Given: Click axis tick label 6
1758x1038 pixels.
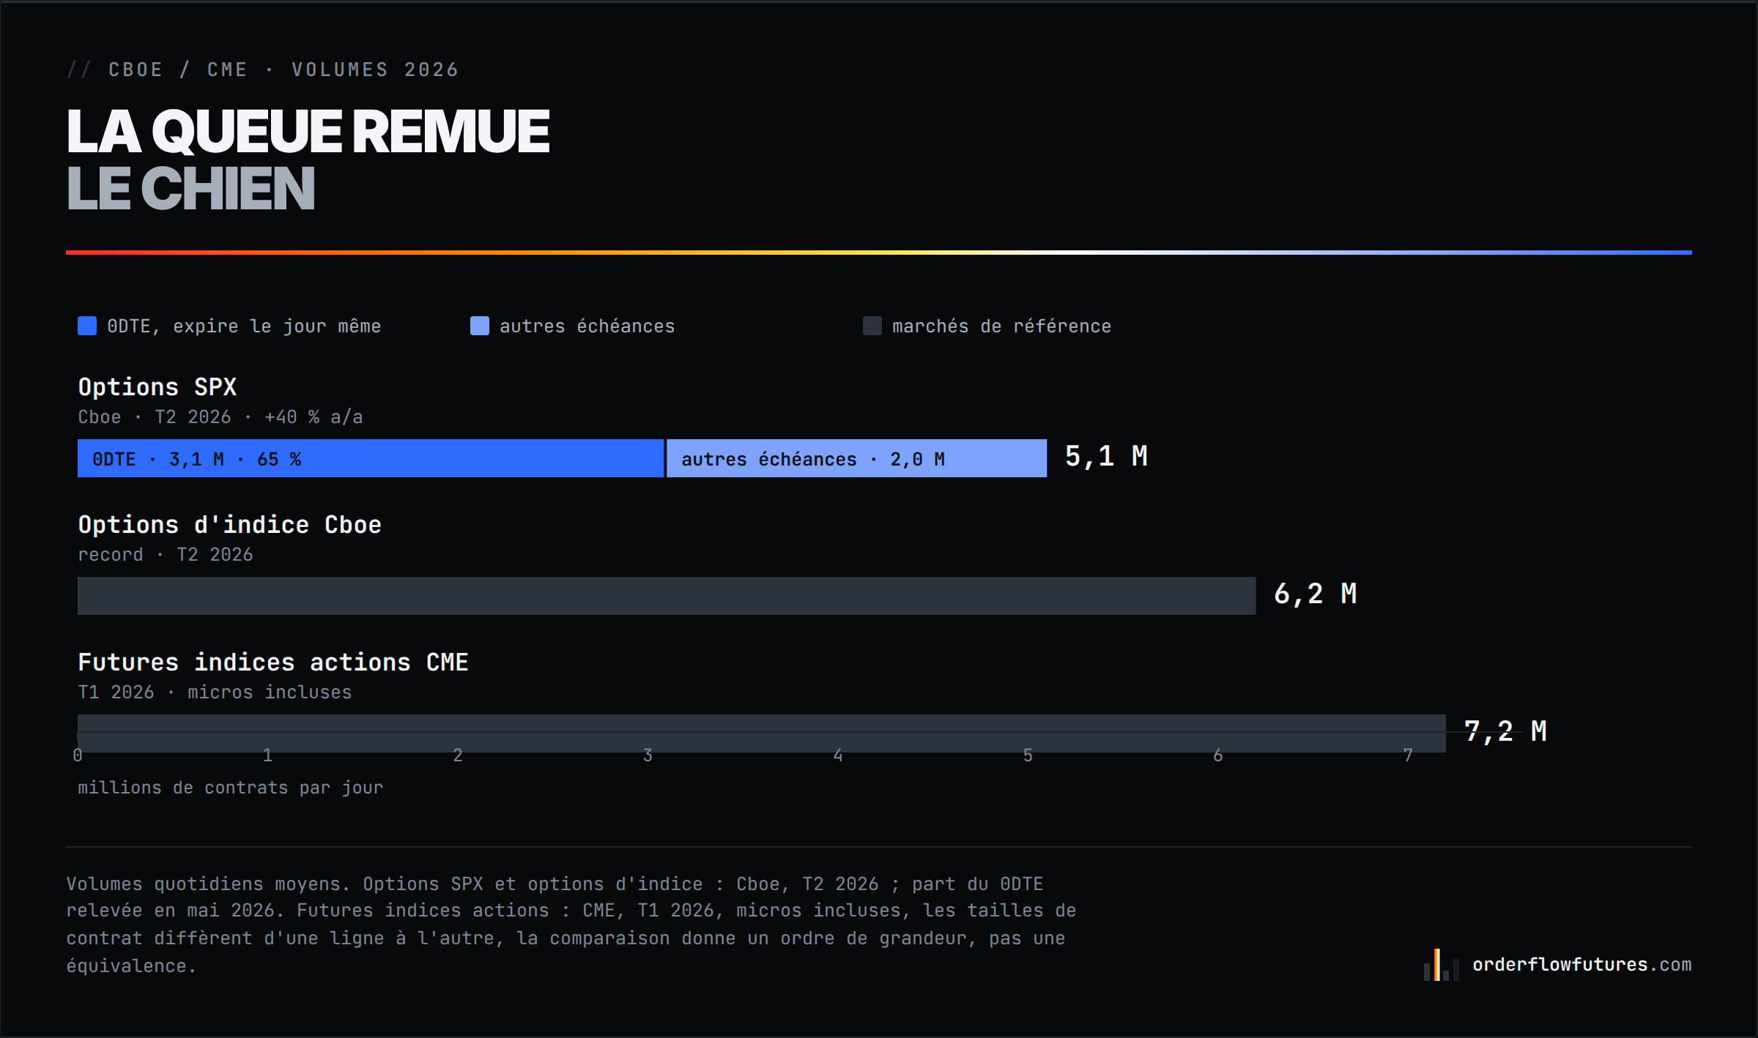Looking at the screenshot, I should click(x=1218, y=755).
